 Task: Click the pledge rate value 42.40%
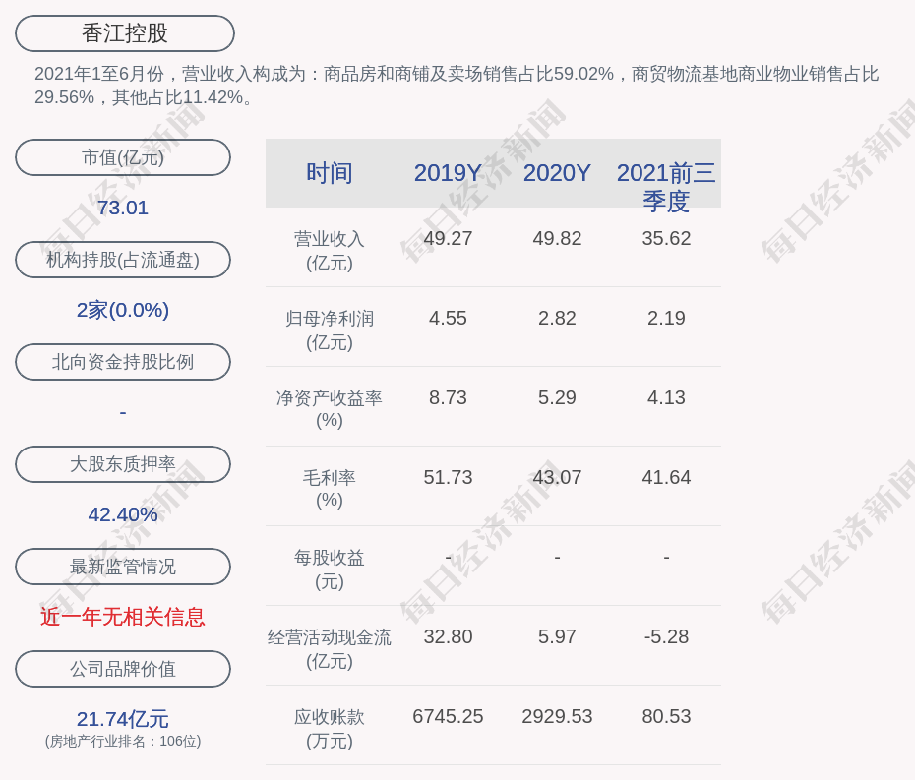click(123, 514)
